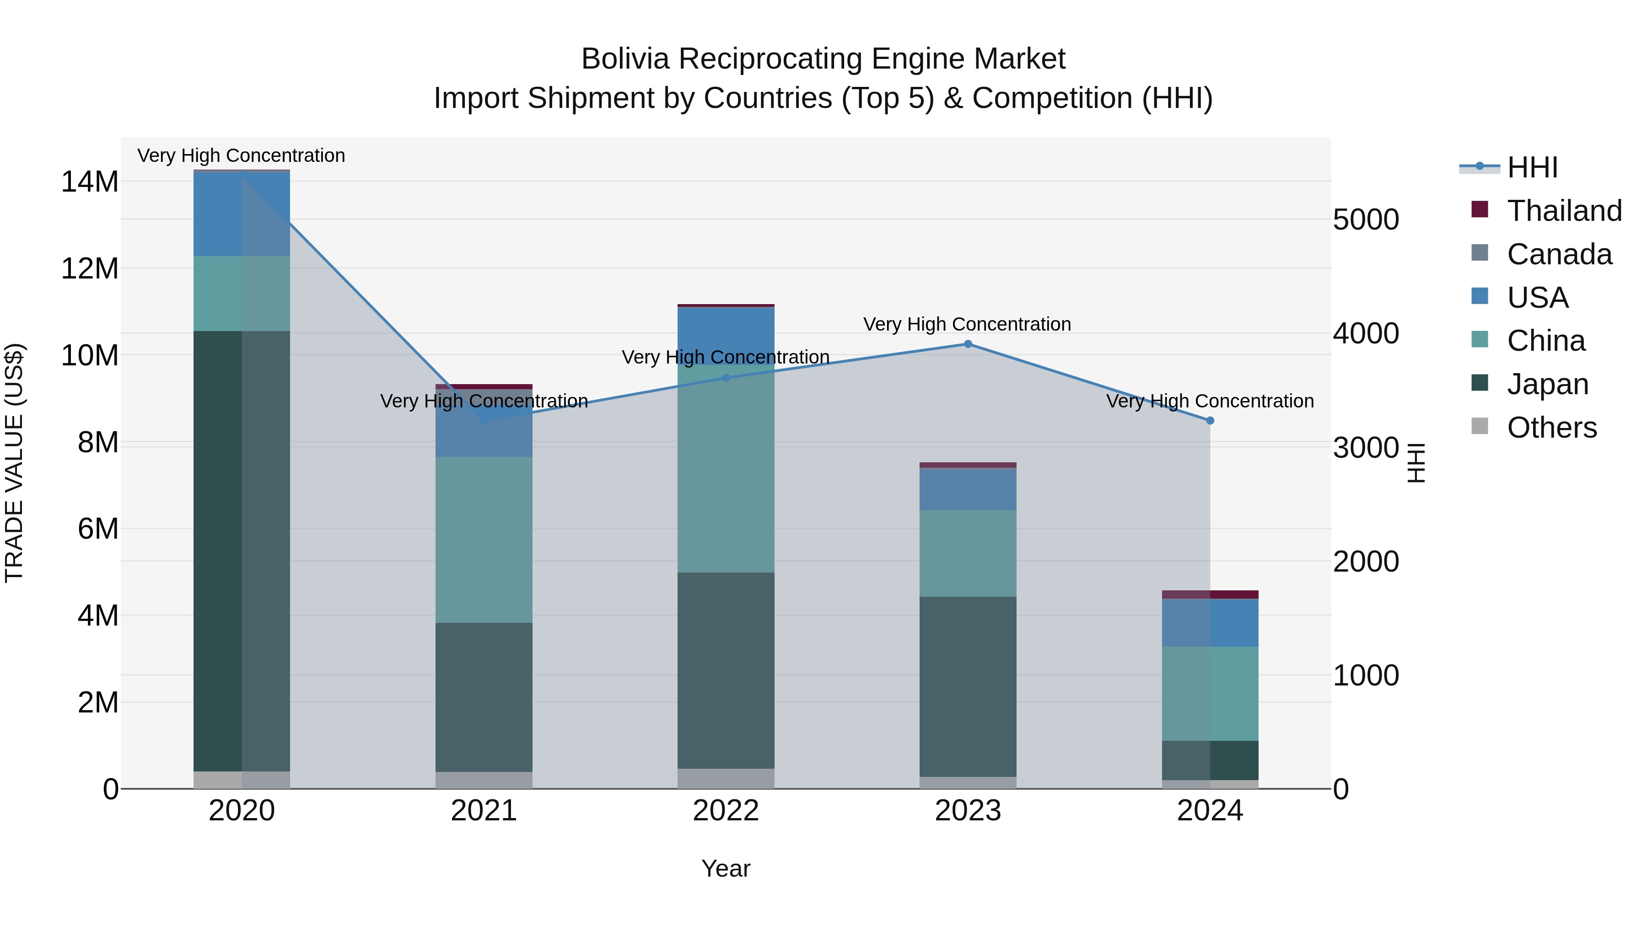Image resolution: width=1647 pixels, height=926 pixels.
Task: Toggle the China legend entry
Action: coord(1528,341)
